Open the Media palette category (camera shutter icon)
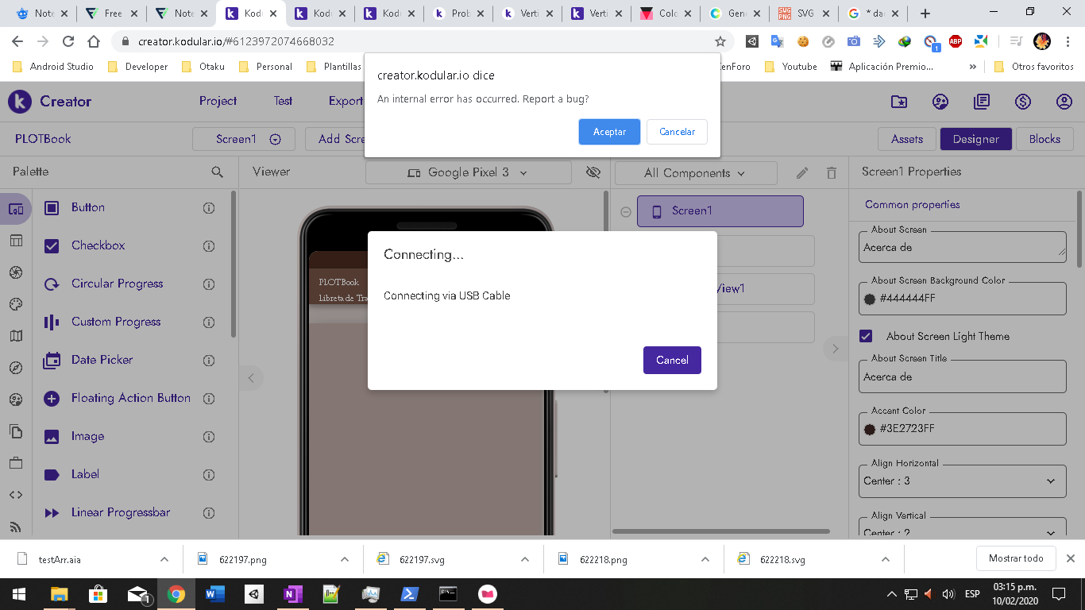 pyautogui.click(x=16, y=272)
